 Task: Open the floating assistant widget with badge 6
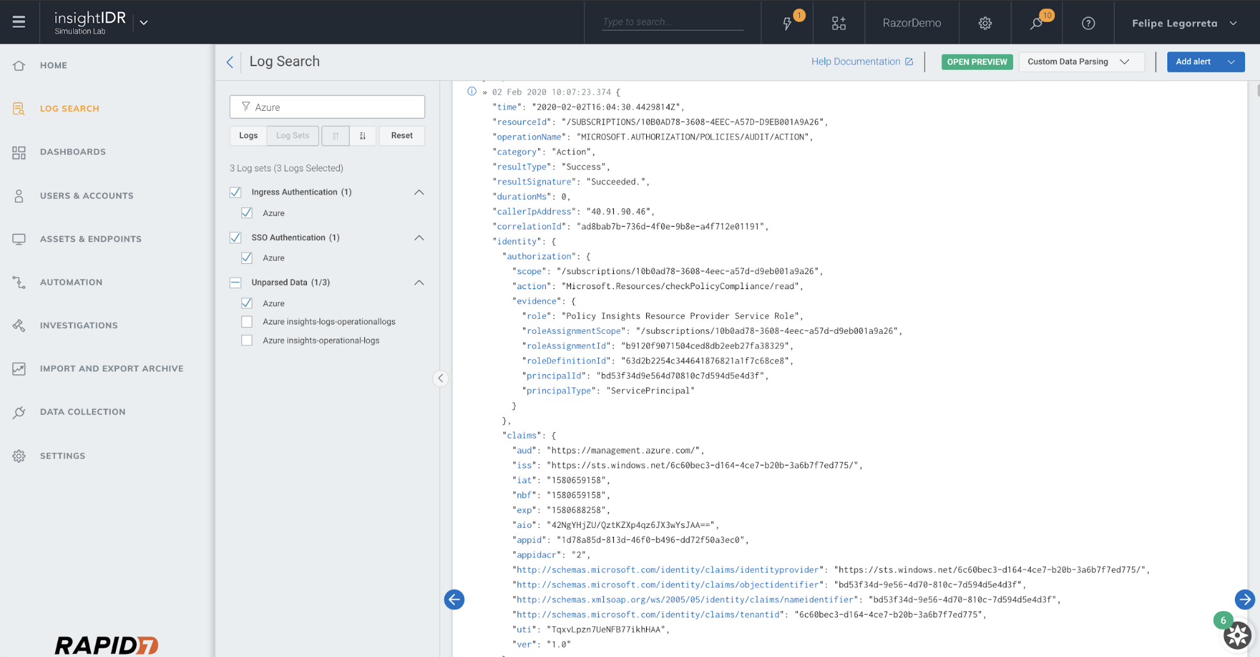[1237, 636]
